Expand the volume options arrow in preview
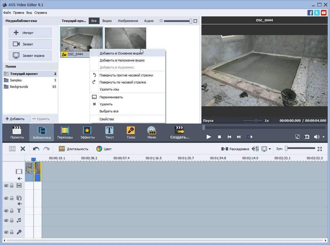The height and width of the screenshot is (245, 330). coord(324,137)
